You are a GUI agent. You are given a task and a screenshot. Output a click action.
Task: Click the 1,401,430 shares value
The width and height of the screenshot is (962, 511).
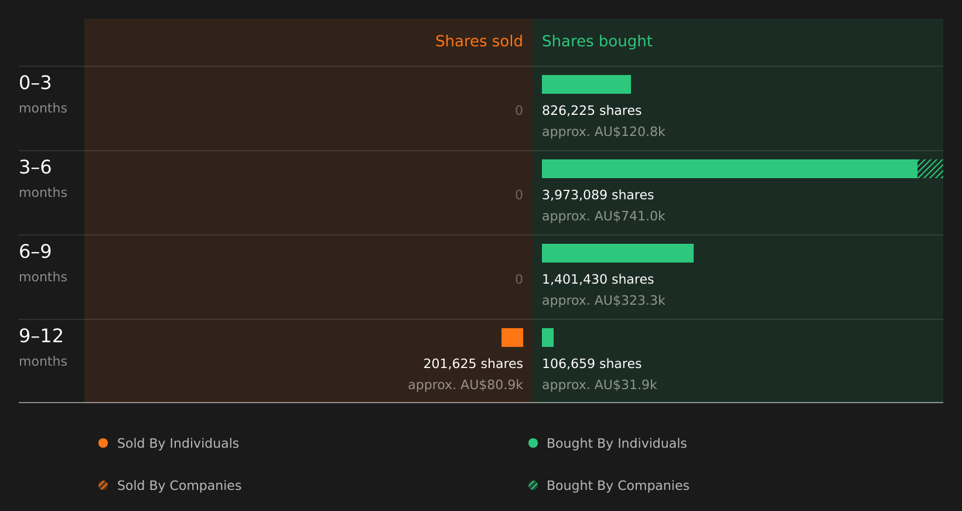[598, 280]
